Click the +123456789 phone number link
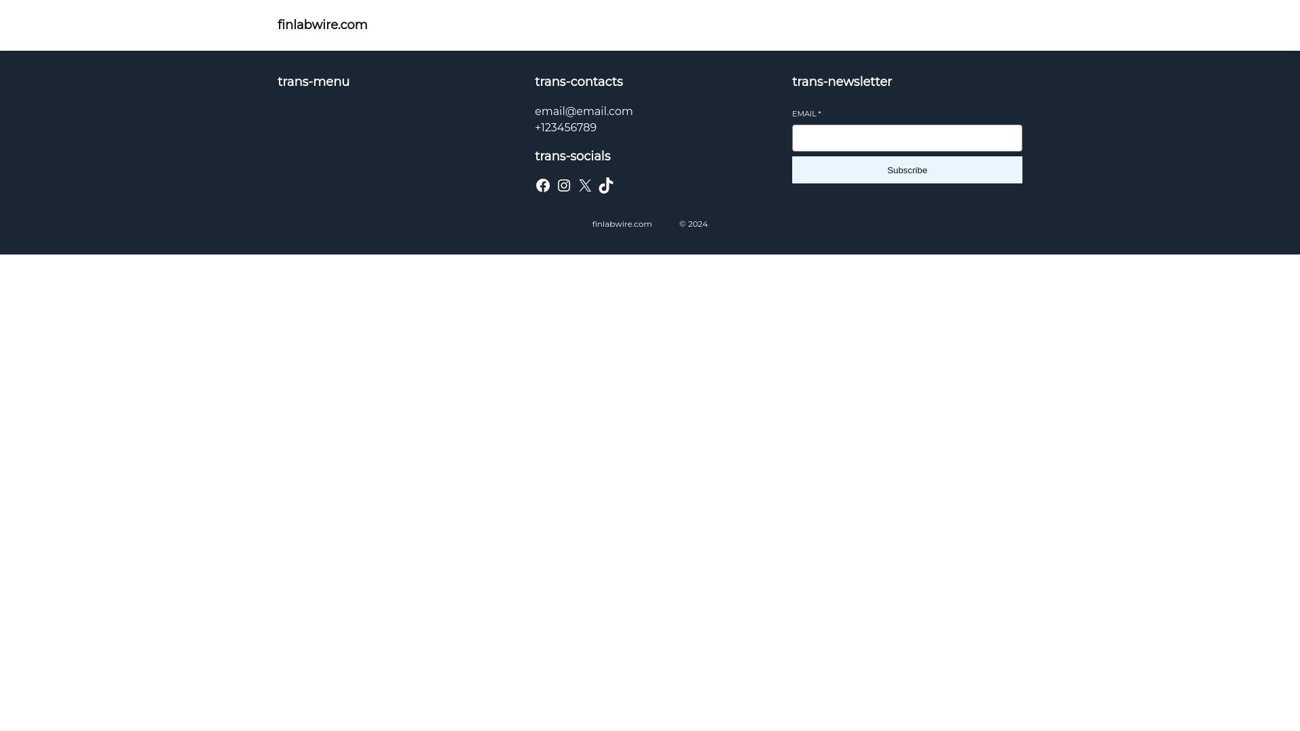The width and height of the screenshot is (1300, 731). pyautogui.click(x=565, y=128)
